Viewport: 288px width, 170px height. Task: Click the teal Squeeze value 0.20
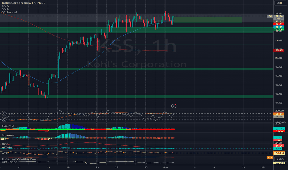click(278, 138)
